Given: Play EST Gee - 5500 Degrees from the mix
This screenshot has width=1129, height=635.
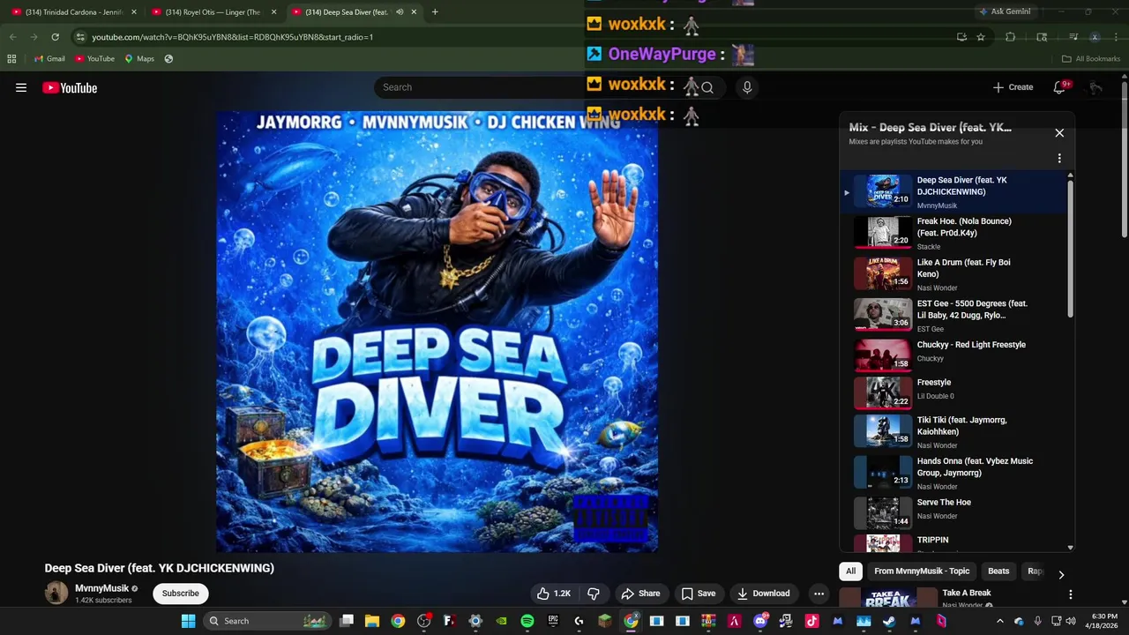Looking at the screenshot, I should 955,315.
